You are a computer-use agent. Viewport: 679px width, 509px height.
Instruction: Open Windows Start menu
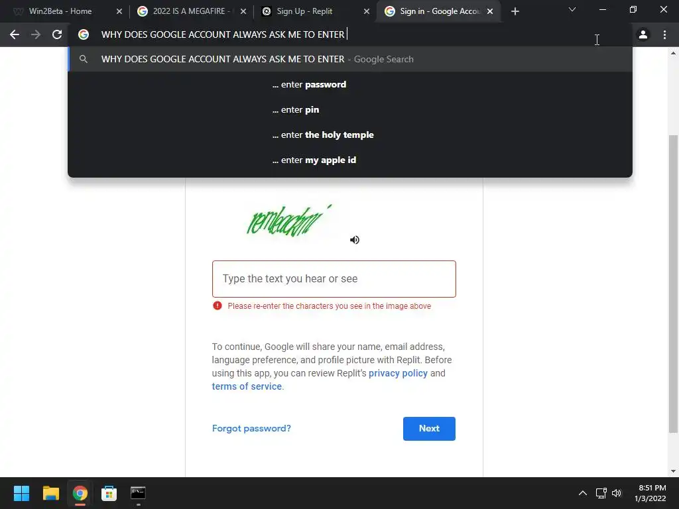21,493
